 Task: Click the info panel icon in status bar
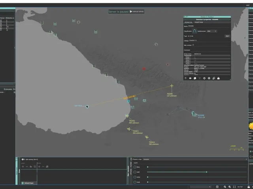click(217, 187)
